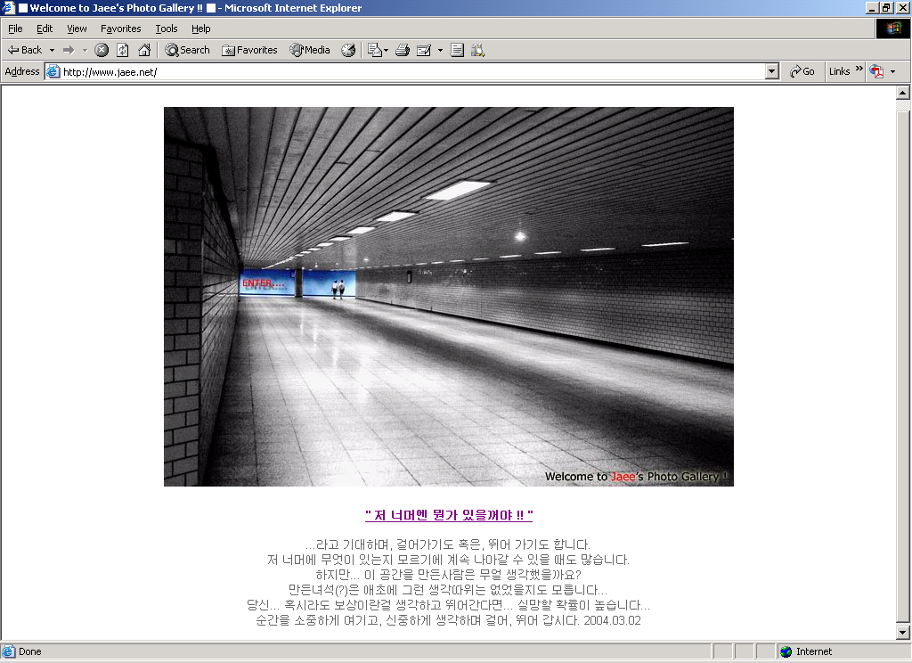The height and width of the screenshot is (663, 912).
Task: Open the Search sidebar
Action: click(x=187, y=50)
